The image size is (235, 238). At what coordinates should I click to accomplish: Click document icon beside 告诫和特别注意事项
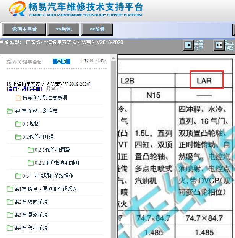pos(18,98)
